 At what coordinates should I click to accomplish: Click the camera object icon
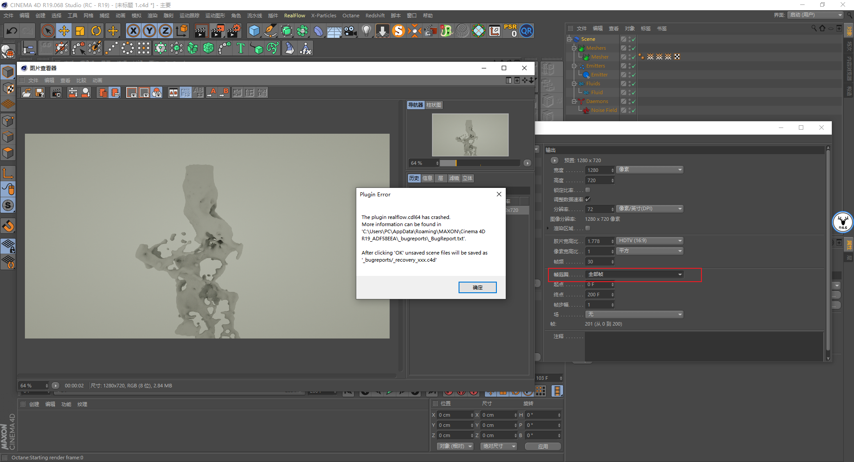(350, 31)
